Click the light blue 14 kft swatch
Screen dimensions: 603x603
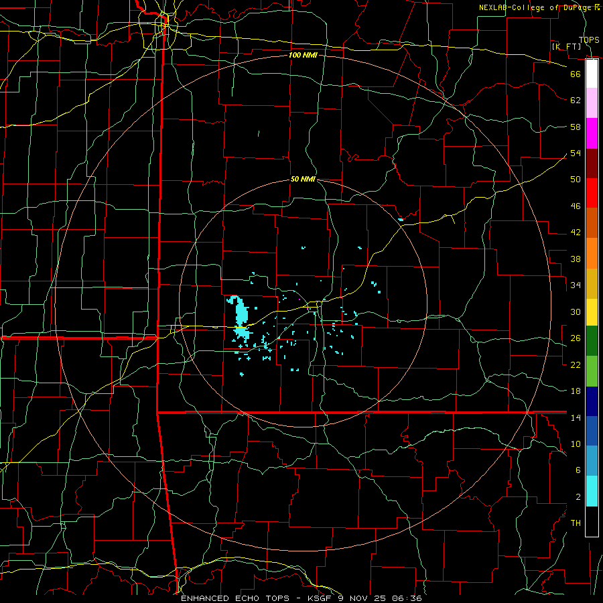click(592, 461)
